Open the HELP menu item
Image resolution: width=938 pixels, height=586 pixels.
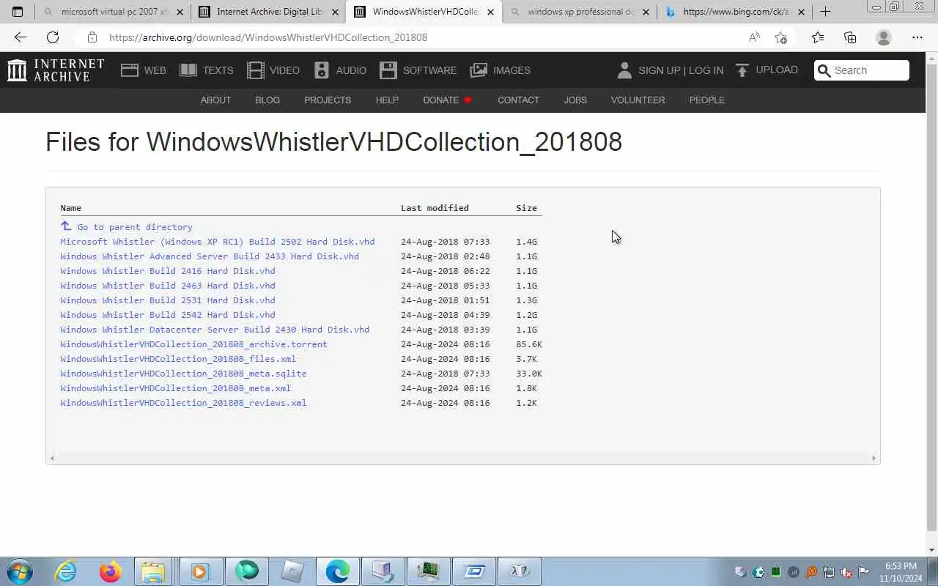coord(387,100)
